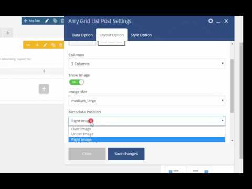Click the dialog title Amy Grid List Post Settings
252x189 pixels.
pos(100,21)
